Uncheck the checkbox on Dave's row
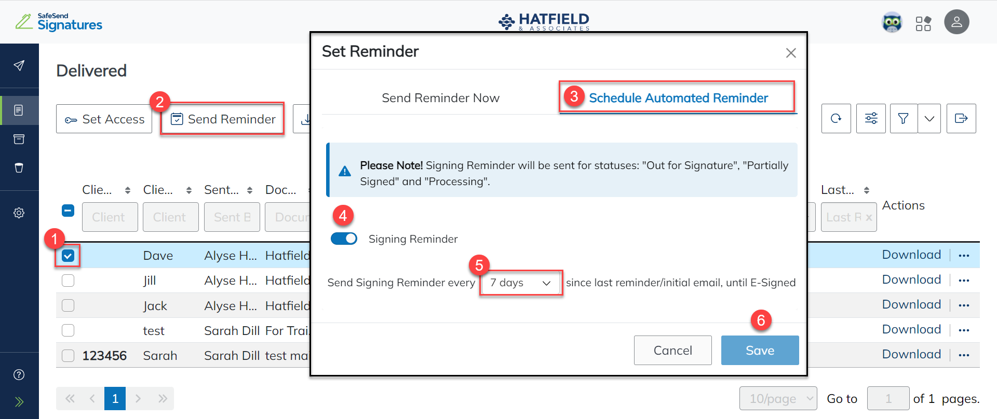The height and width of the screenshot is (419, 997). point(68,255)
